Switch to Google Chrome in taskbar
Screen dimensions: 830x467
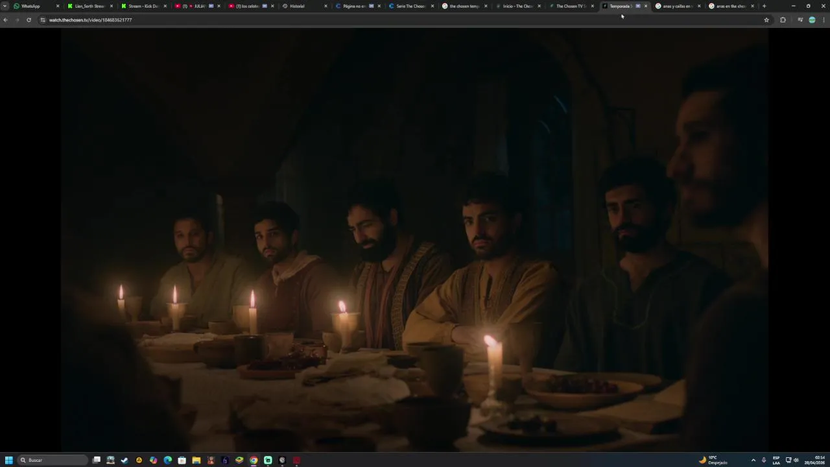[x=254, y=460]
